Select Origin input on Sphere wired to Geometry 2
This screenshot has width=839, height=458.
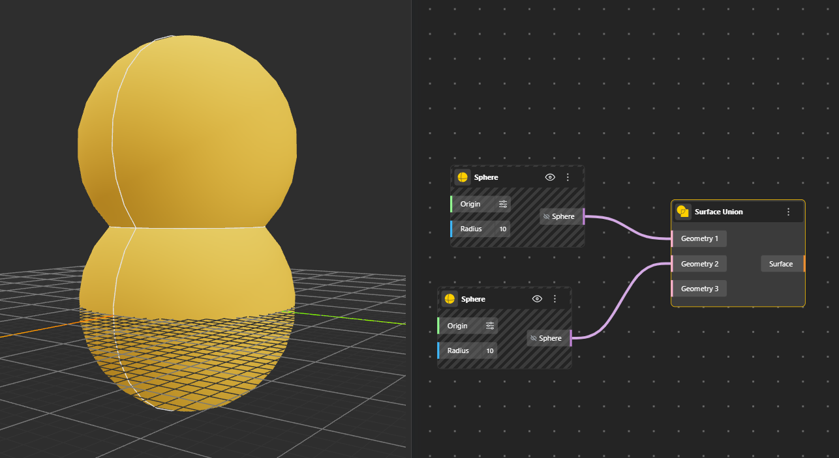click(x=467, y=326)
